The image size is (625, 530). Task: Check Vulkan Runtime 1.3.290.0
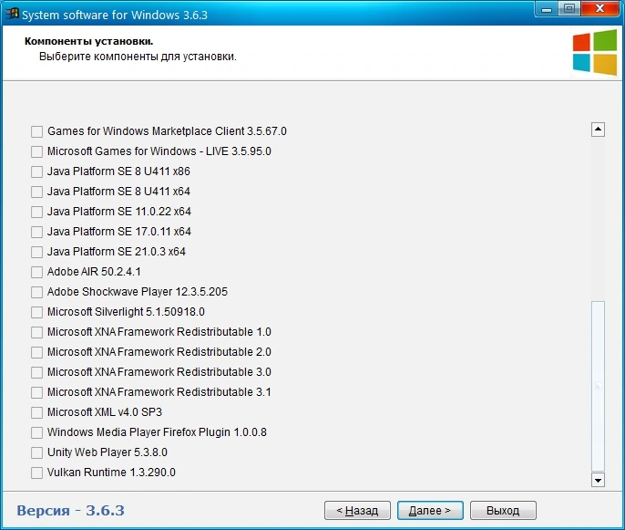[x=36, y=473]
